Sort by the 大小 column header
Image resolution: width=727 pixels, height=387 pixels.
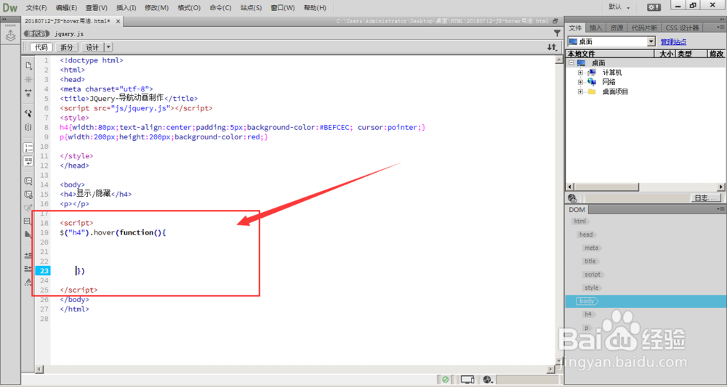(x=665, y=54)
